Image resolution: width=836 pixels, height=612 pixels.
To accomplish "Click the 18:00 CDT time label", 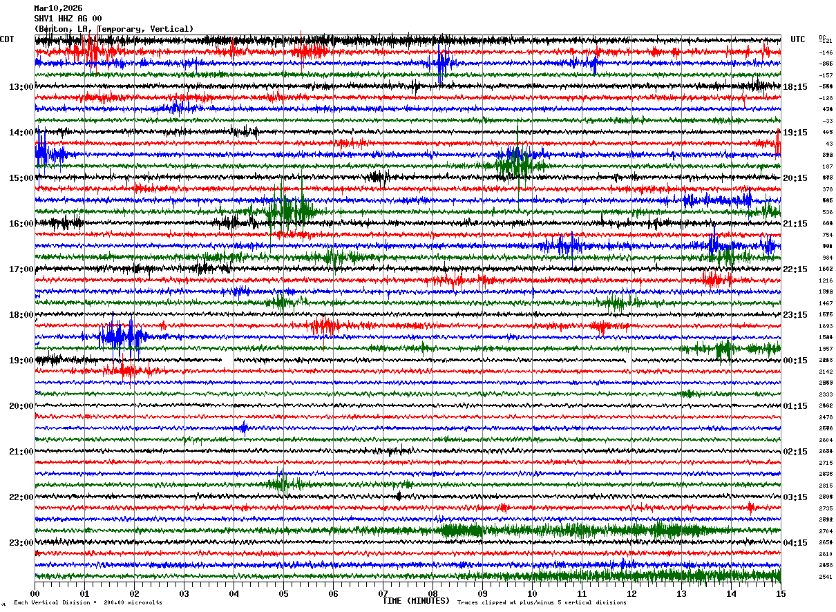I will [21, 315].
